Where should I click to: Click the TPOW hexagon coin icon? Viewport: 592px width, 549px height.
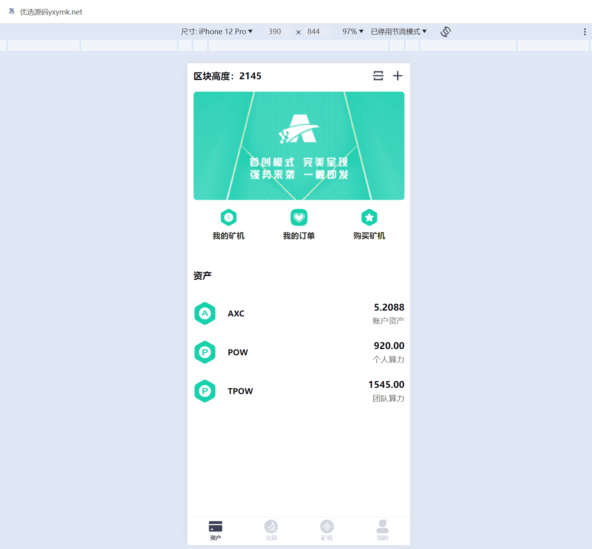coord(205,391)
